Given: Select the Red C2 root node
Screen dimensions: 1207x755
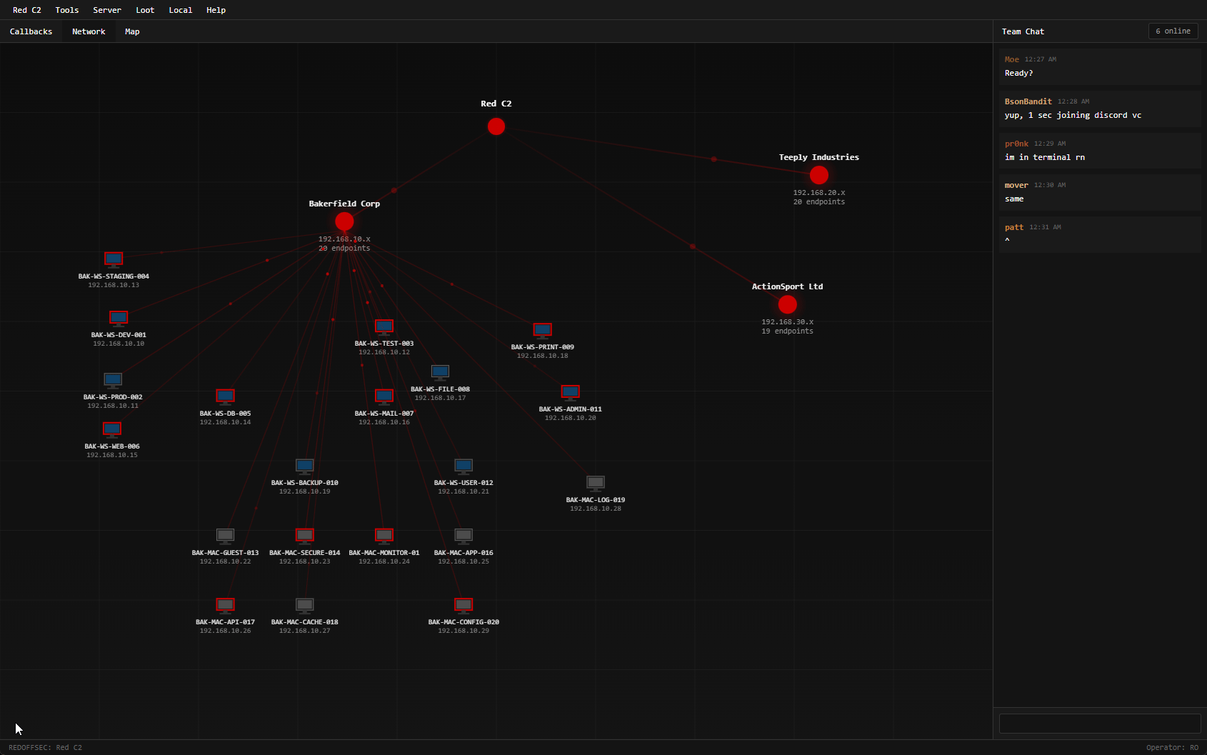Looking at the screenshot, I should (496, 126).
